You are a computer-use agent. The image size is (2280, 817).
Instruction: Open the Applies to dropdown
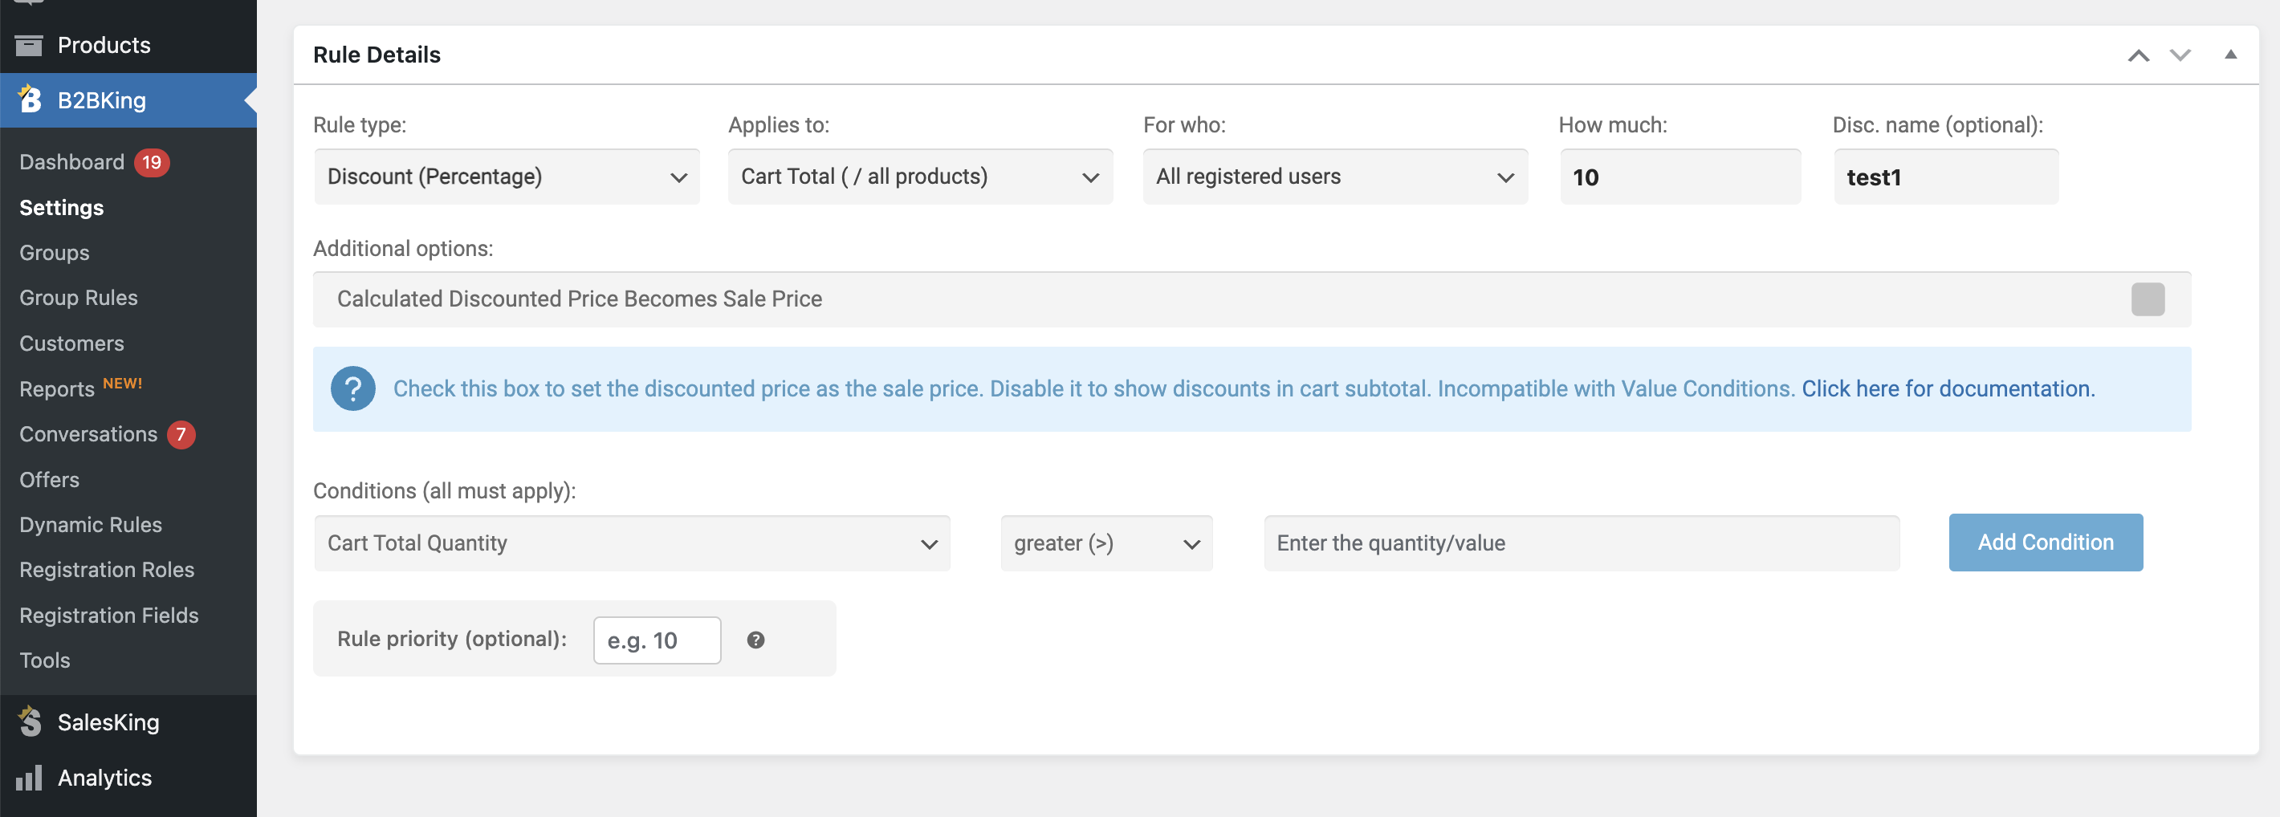[919, 177]
